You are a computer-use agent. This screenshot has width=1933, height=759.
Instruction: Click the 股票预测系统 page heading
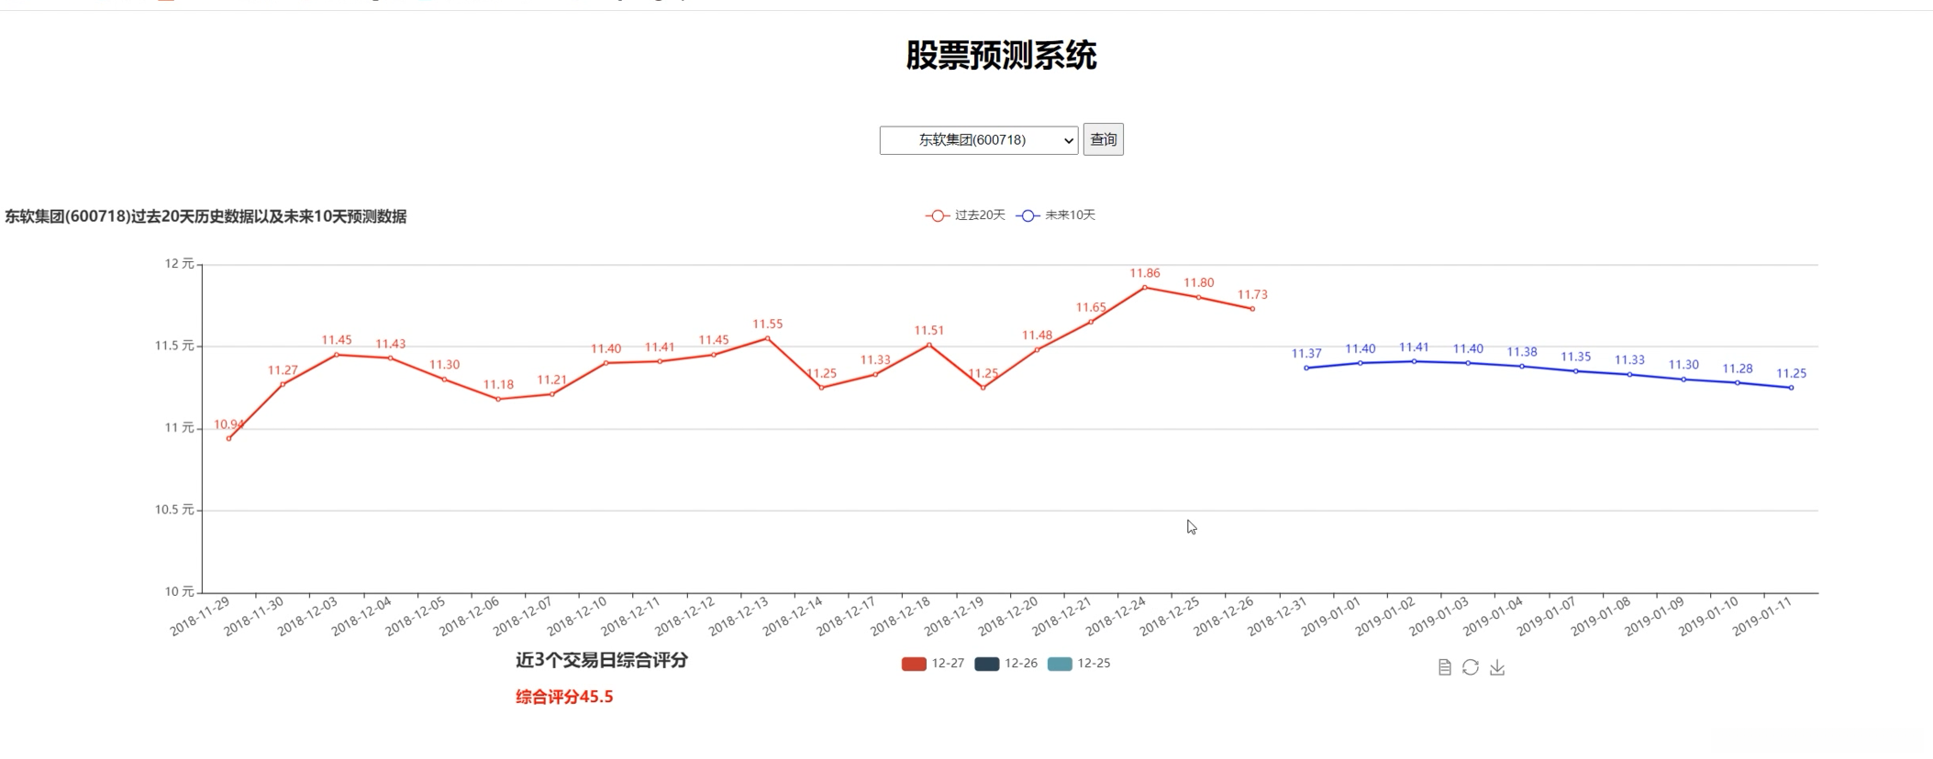click(x=1002, y=56)
